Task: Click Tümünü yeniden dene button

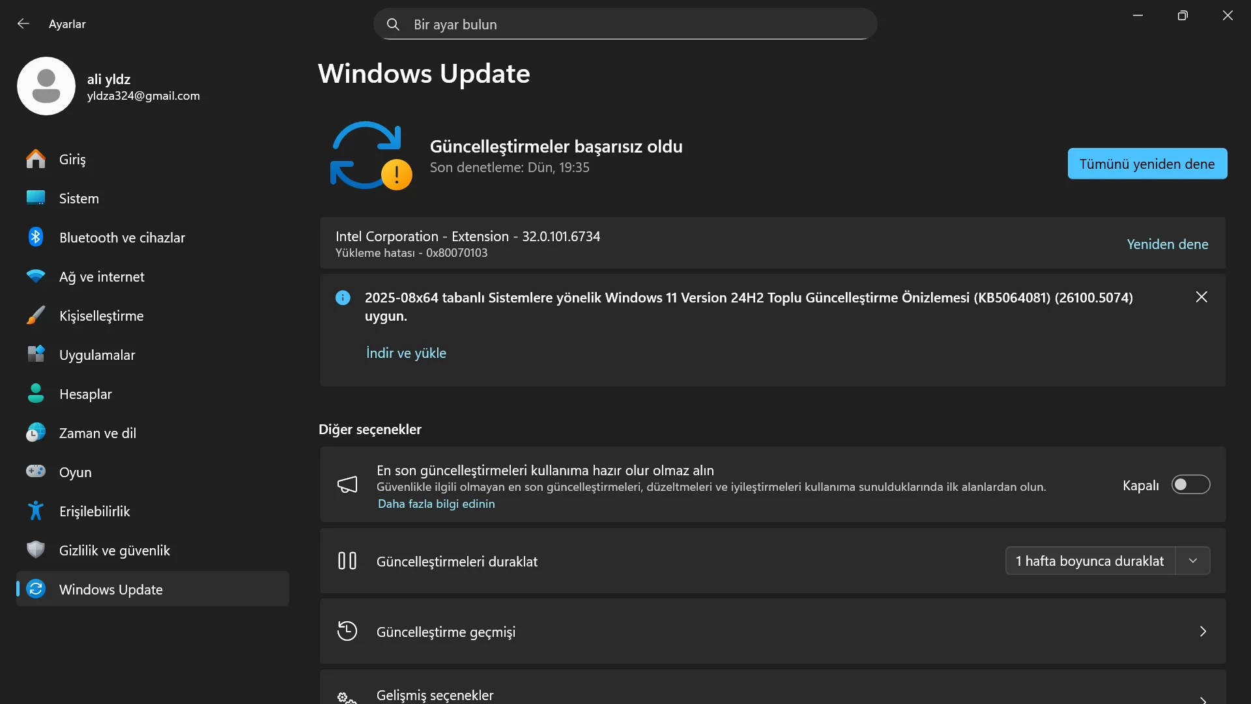Action: click(1147, 164)
